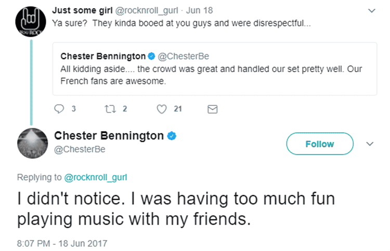Click the reply speech bubble icon
This screenshot has width=390, height=251.
point(58,109)
